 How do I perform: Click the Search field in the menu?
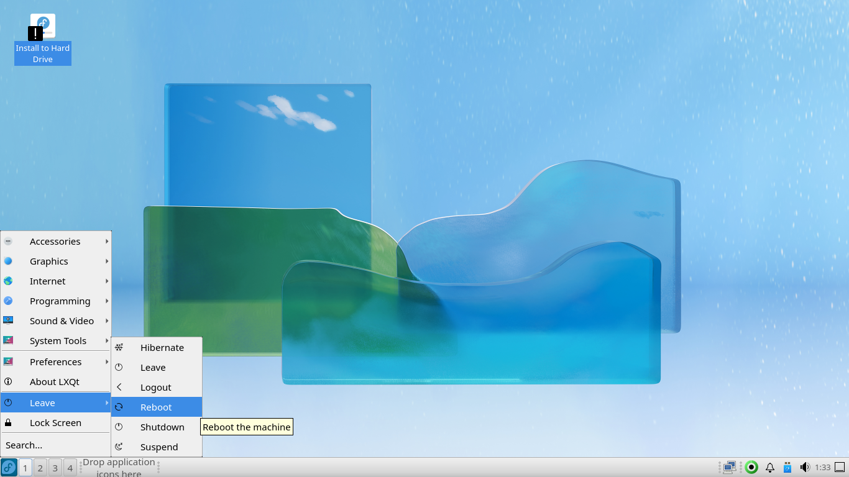click(x=55, y=445)
